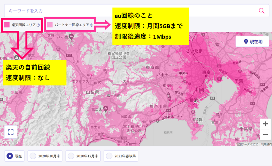The image size is (272, 166).
Task: Click the E20 highway shield
Action: coord(69,55)
